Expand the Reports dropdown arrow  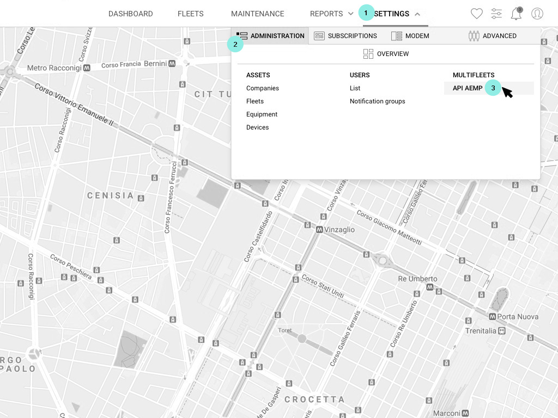pyautogui.click(x=350, y=14)
